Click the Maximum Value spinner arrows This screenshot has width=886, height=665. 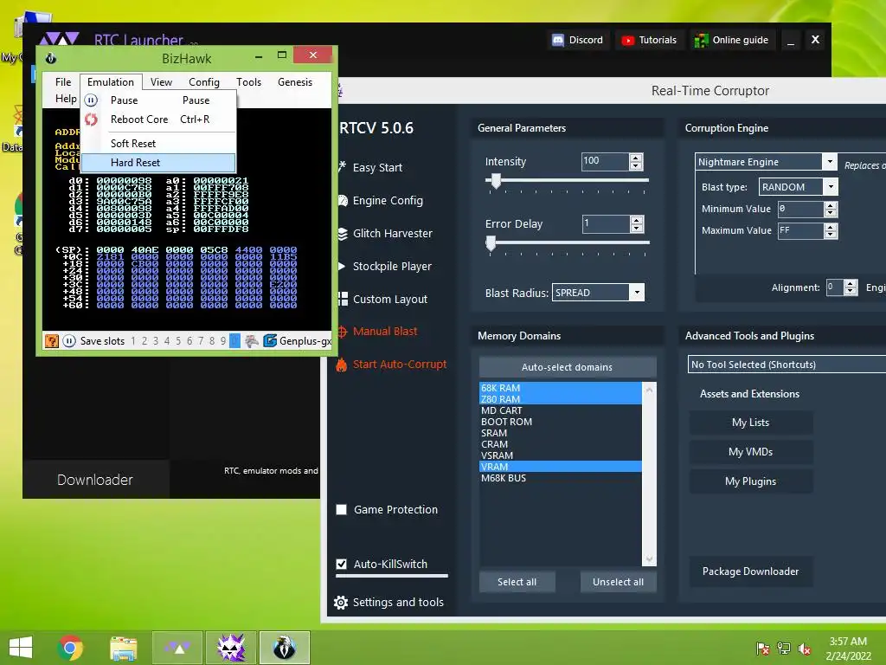pos(831,230)
